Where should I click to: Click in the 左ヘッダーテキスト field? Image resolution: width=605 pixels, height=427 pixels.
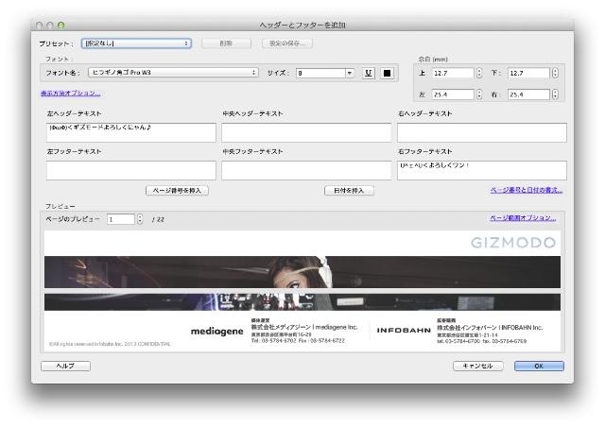click(x=130, y=132)
